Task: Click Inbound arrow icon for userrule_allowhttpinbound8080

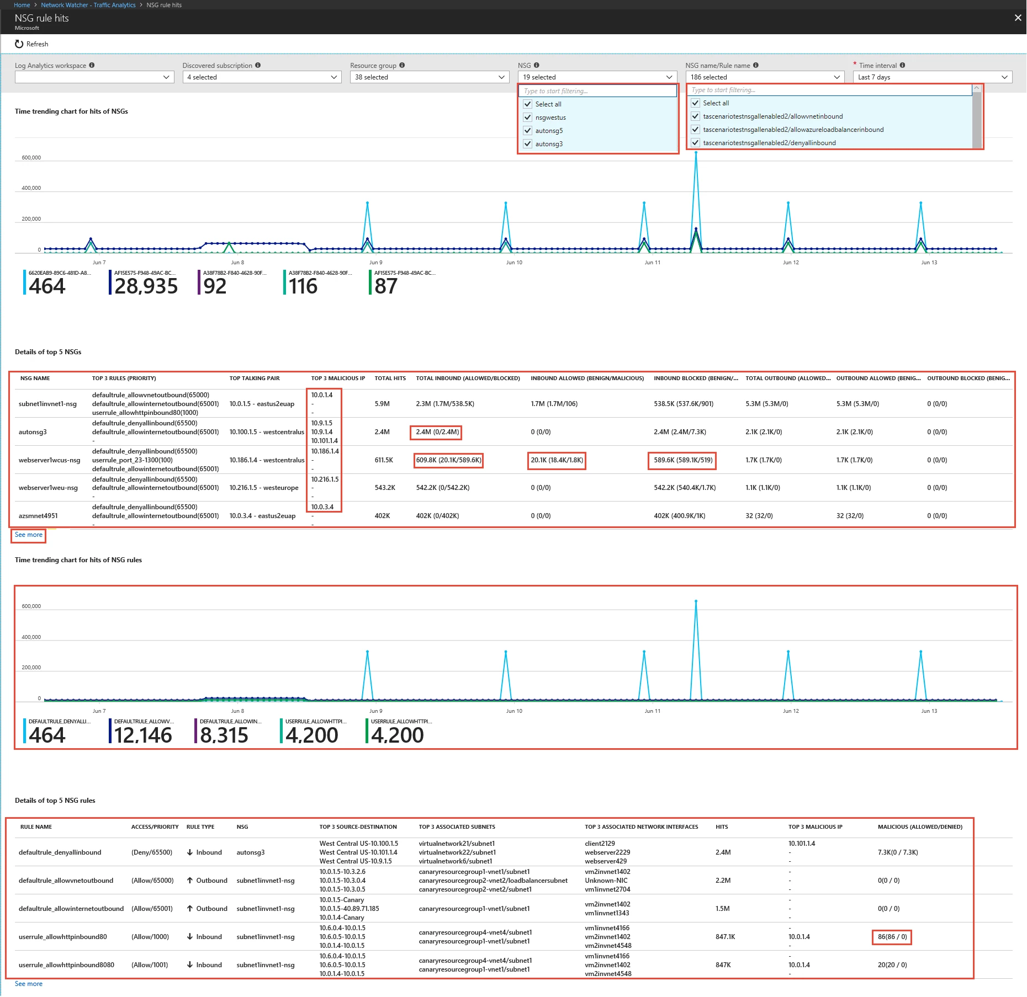Action: click(x=190, y=965)
